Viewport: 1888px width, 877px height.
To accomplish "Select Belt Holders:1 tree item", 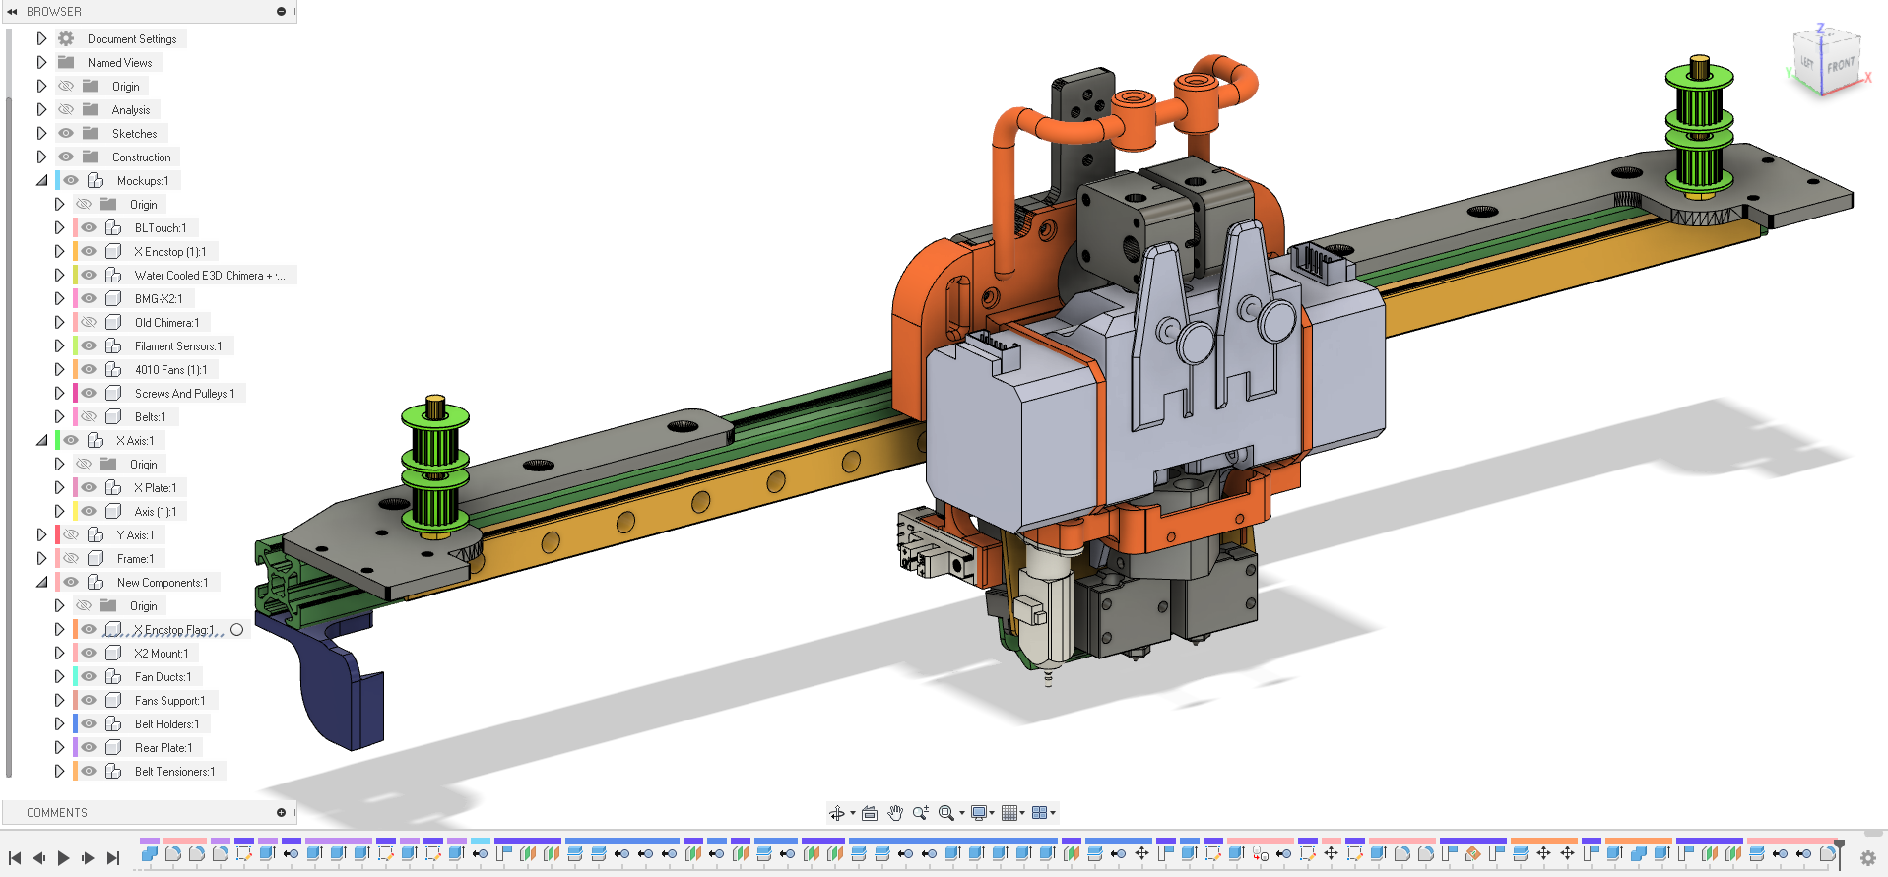I will (167, 724).
